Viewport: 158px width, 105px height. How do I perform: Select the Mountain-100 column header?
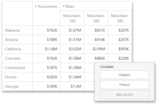point(72,18)
